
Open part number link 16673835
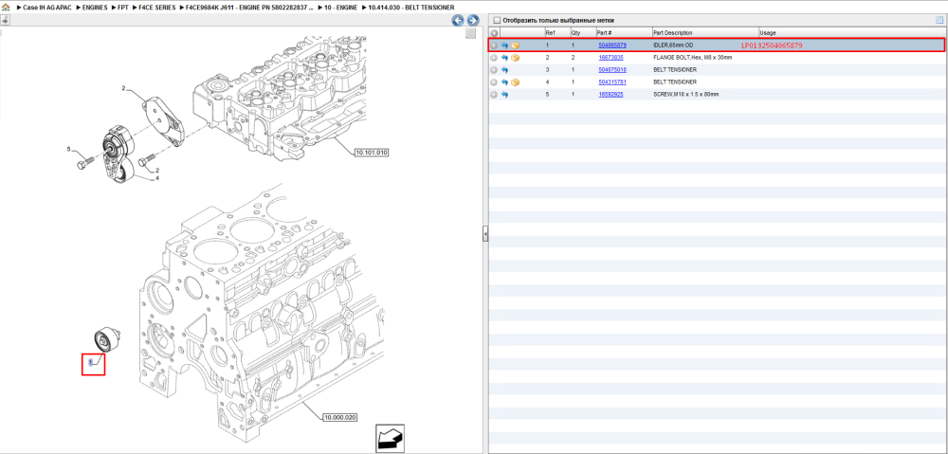click(611, 58)
